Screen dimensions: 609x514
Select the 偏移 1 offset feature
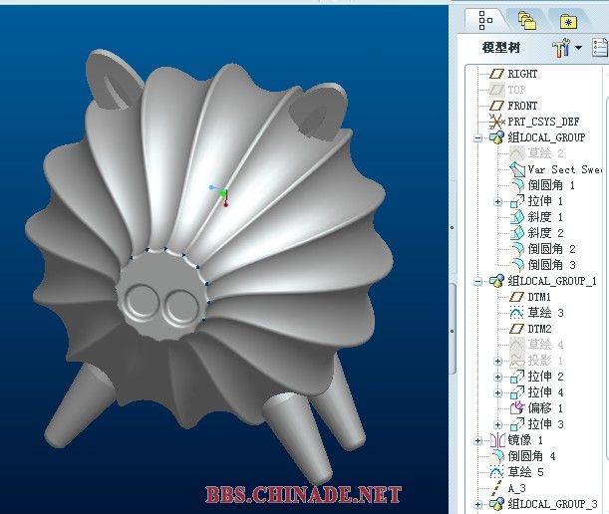coord(536,408)
